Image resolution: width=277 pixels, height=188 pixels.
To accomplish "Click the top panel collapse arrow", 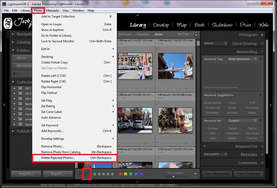I will [x=138, y=16].
